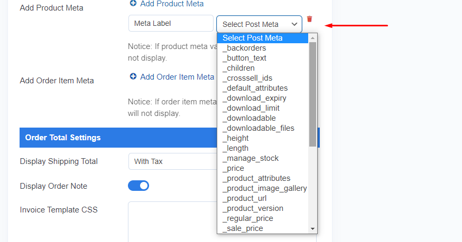Screen dimensions: 462x242
Task: Click the list scrollbar's up arrow
Action: point(312,38)
